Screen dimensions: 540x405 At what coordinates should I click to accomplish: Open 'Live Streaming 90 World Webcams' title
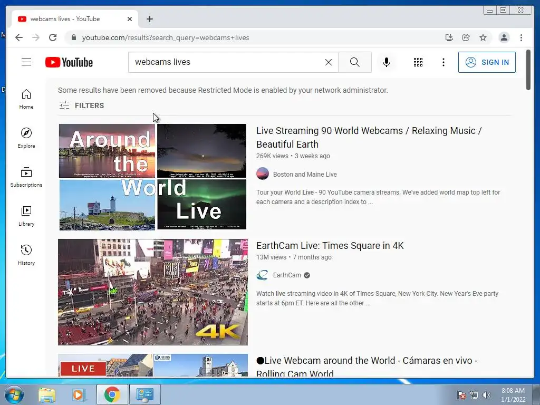pyautogui.click(x=369, y=138)
